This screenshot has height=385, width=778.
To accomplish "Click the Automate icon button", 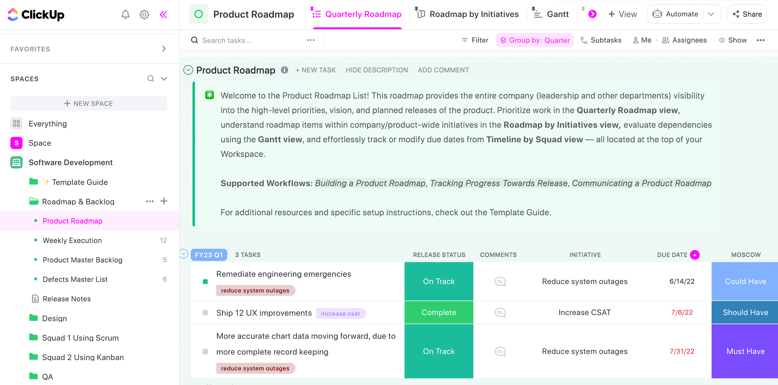I will (x=657, y=14).
